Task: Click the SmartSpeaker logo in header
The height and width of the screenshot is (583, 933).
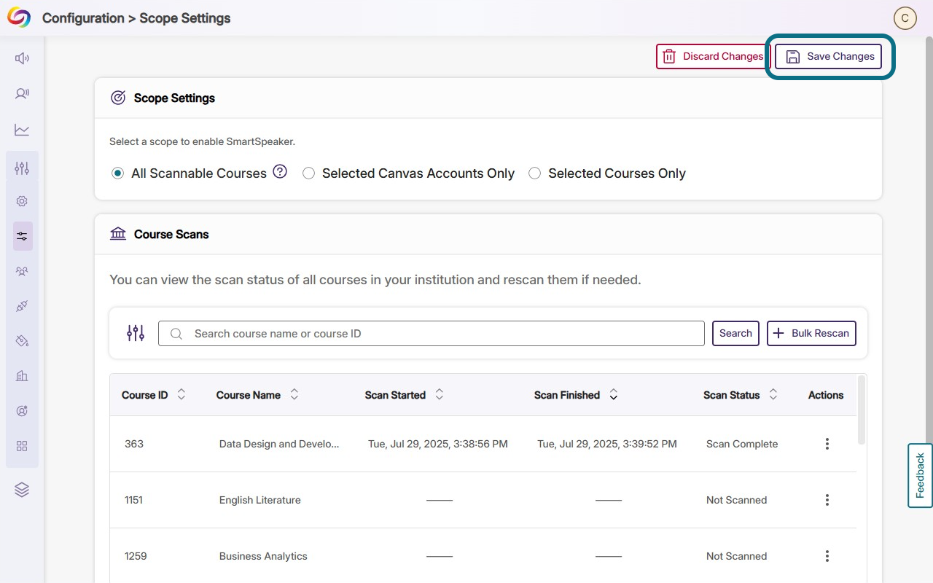Action: coord(19,18)
